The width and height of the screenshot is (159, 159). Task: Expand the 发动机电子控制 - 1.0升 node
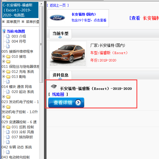(x=3, y=107)
